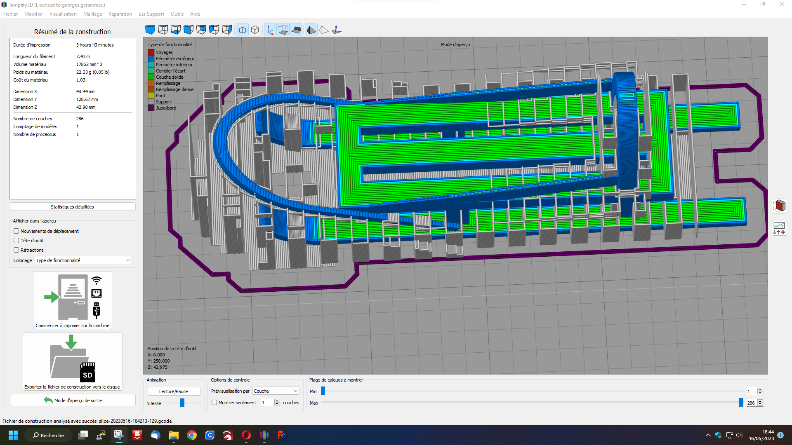Click the isometric perspective cube icon

click(255, 30)
